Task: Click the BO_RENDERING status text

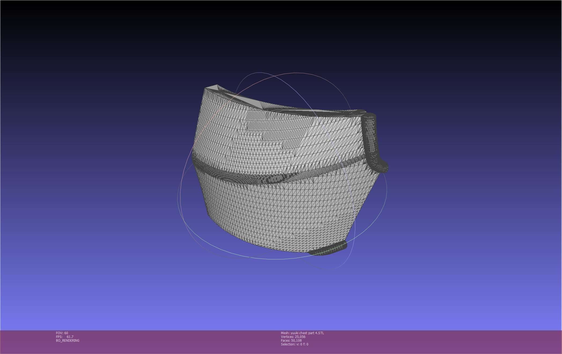Action: (x=68, y=340)
